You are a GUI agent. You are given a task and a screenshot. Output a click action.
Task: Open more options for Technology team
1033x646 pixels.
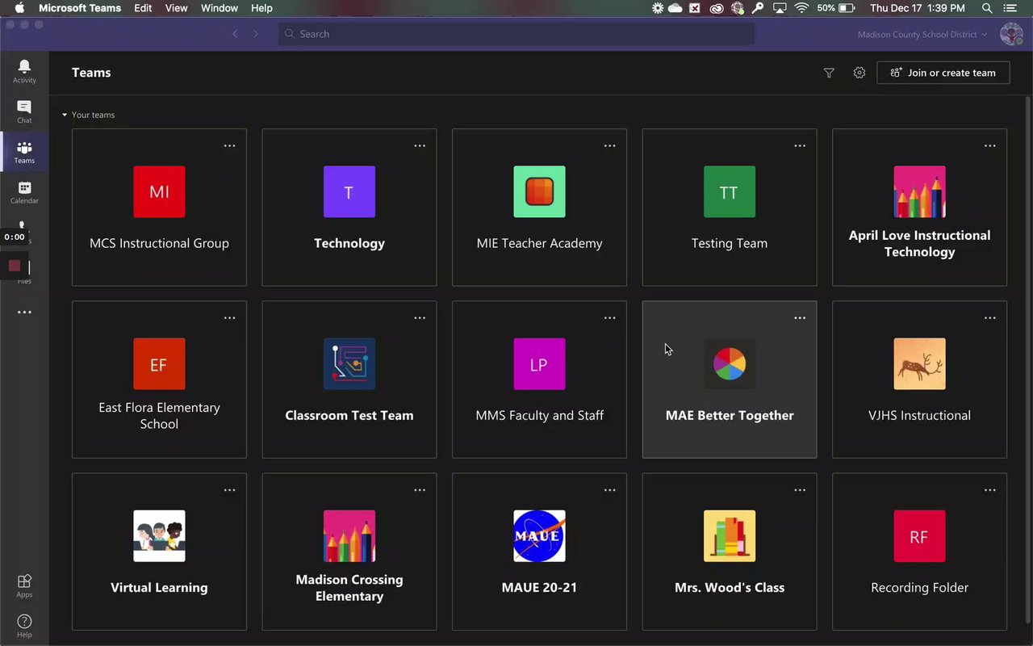[x=420, y=146]
